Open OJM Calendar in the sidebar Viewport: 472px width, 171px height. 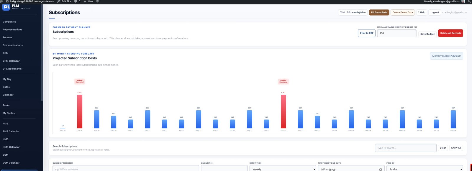pyautogui.click(x=11, y=162)
